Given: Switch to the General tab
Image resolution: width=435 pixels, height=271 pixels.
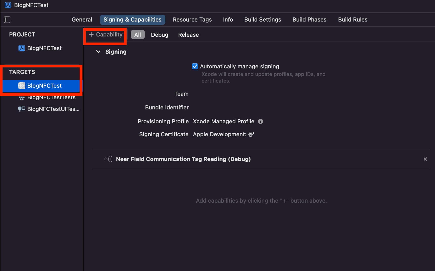Looking at the screenshot, I should (x=82, y=20).
